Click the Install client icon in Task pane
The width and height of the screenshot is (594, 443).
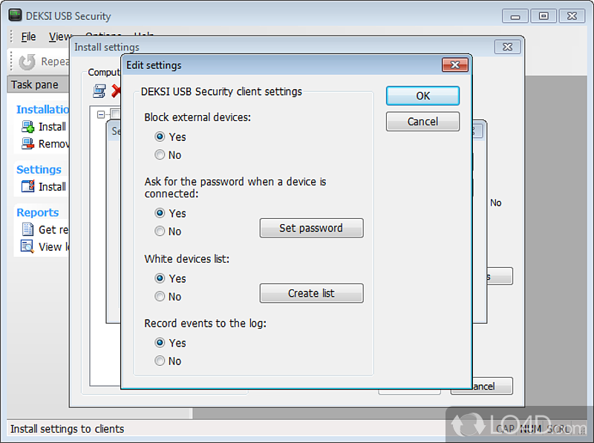pyautogui.click(x=27, y=126)
